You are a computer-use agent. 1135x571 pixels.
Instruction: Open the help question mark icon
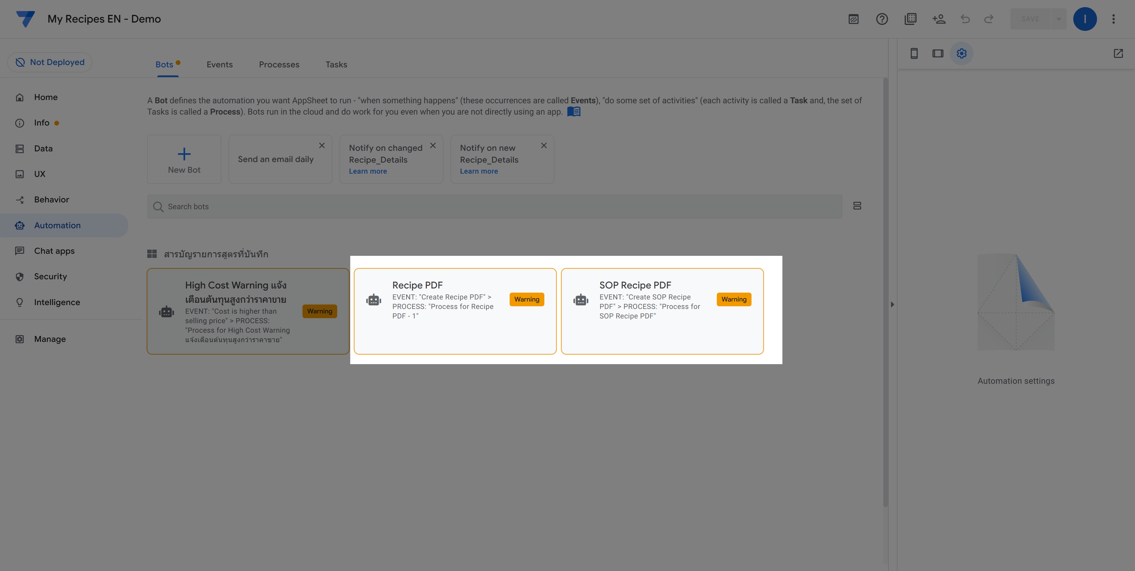[x=882, y=19]
